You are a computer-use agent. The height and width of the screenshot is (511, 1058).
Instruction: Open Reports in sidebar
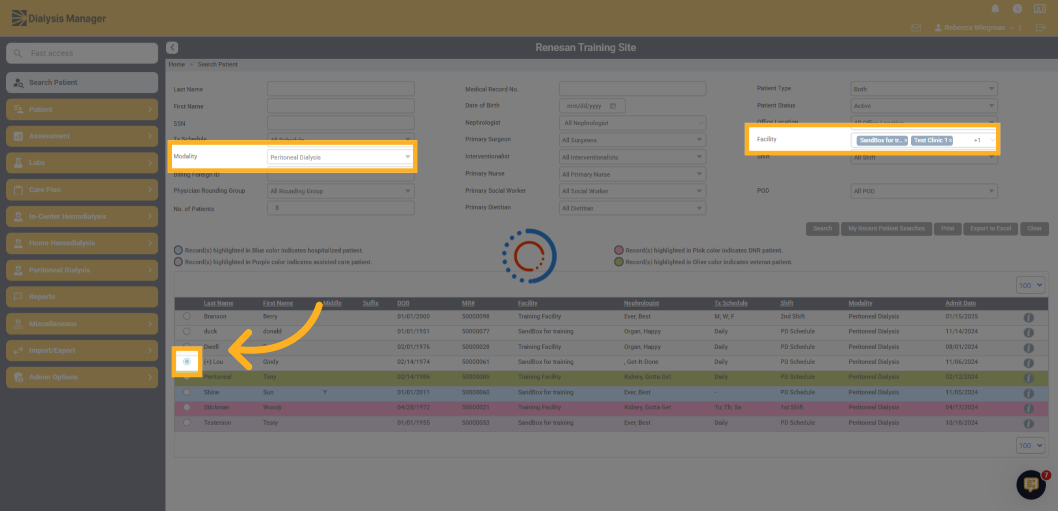pos(82,297)
